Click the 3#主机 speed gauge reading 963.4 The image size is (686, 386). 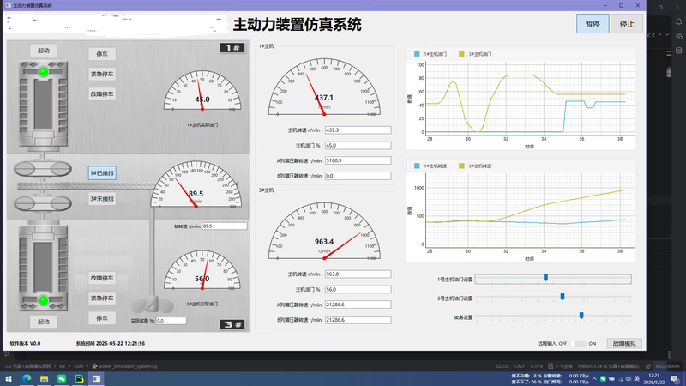click(x=324, y=232)
